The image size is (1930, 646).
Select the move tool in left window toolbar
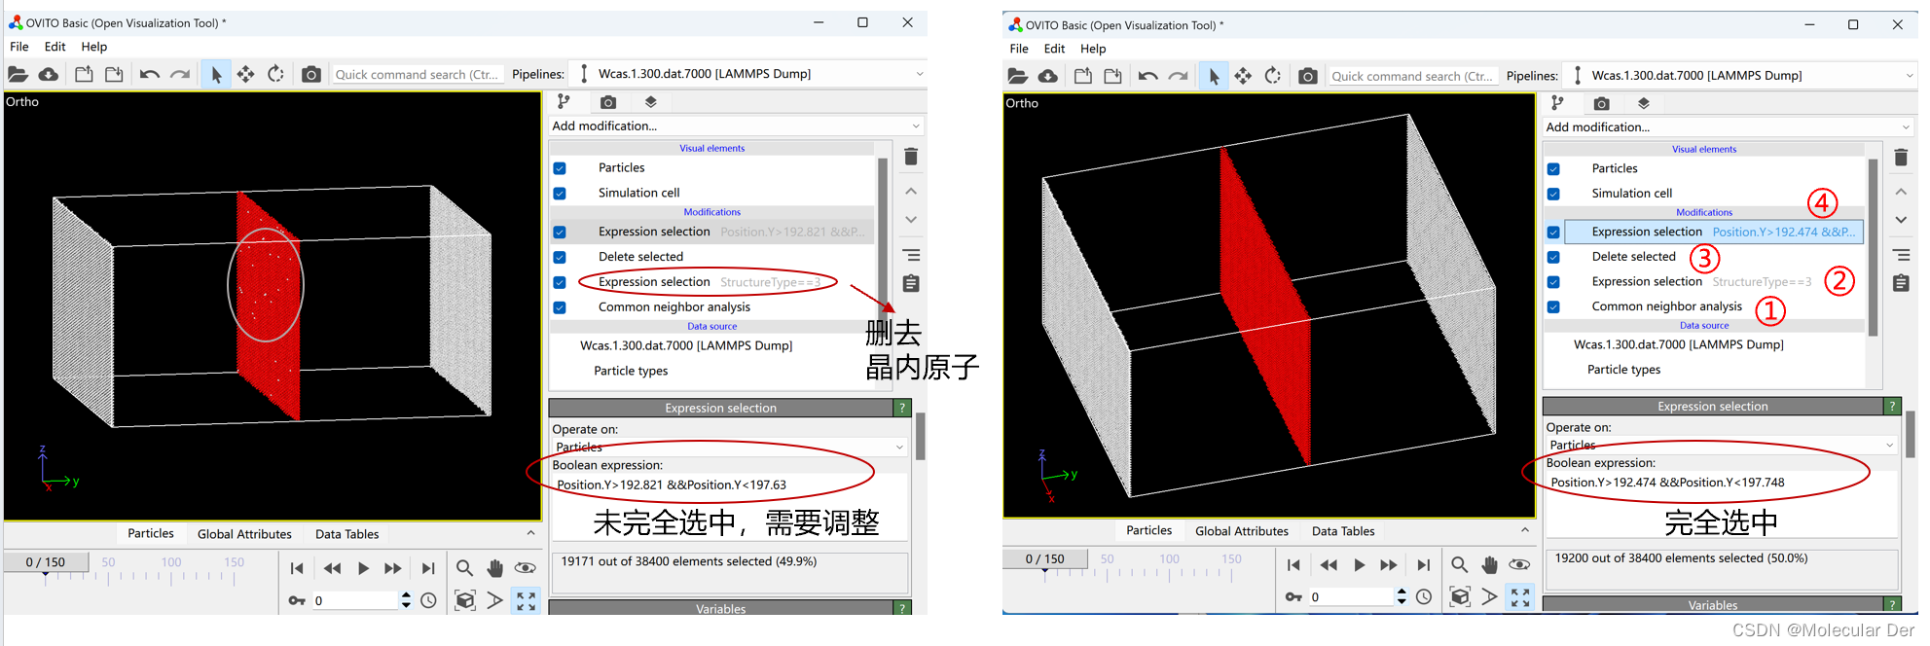click(x=246, y=74)
